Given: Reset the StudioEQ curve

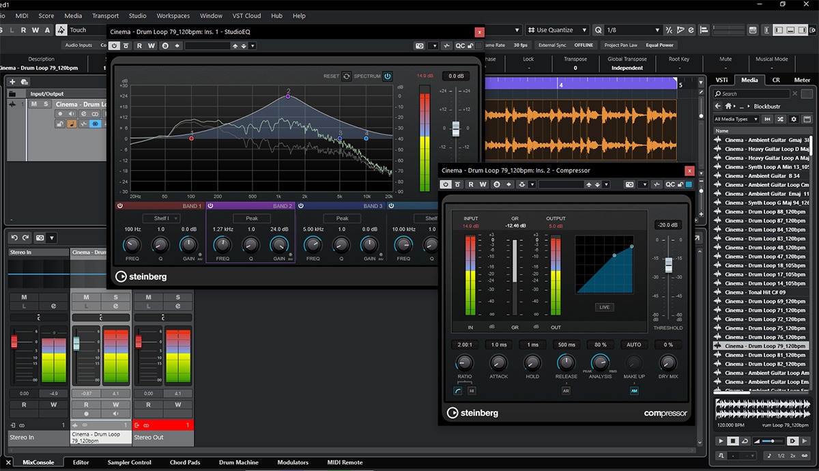Looking at the screenshot, I should (x=347, y=76).
